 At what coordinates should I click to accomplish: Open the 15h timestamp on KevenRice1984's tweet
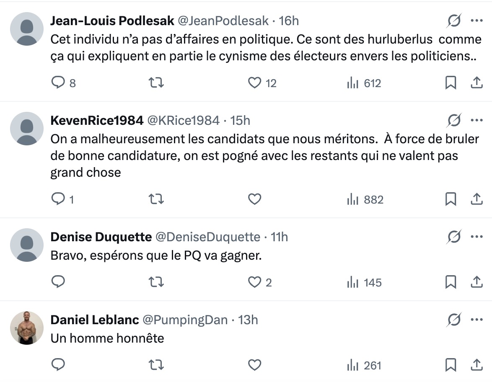click(240, 121)
